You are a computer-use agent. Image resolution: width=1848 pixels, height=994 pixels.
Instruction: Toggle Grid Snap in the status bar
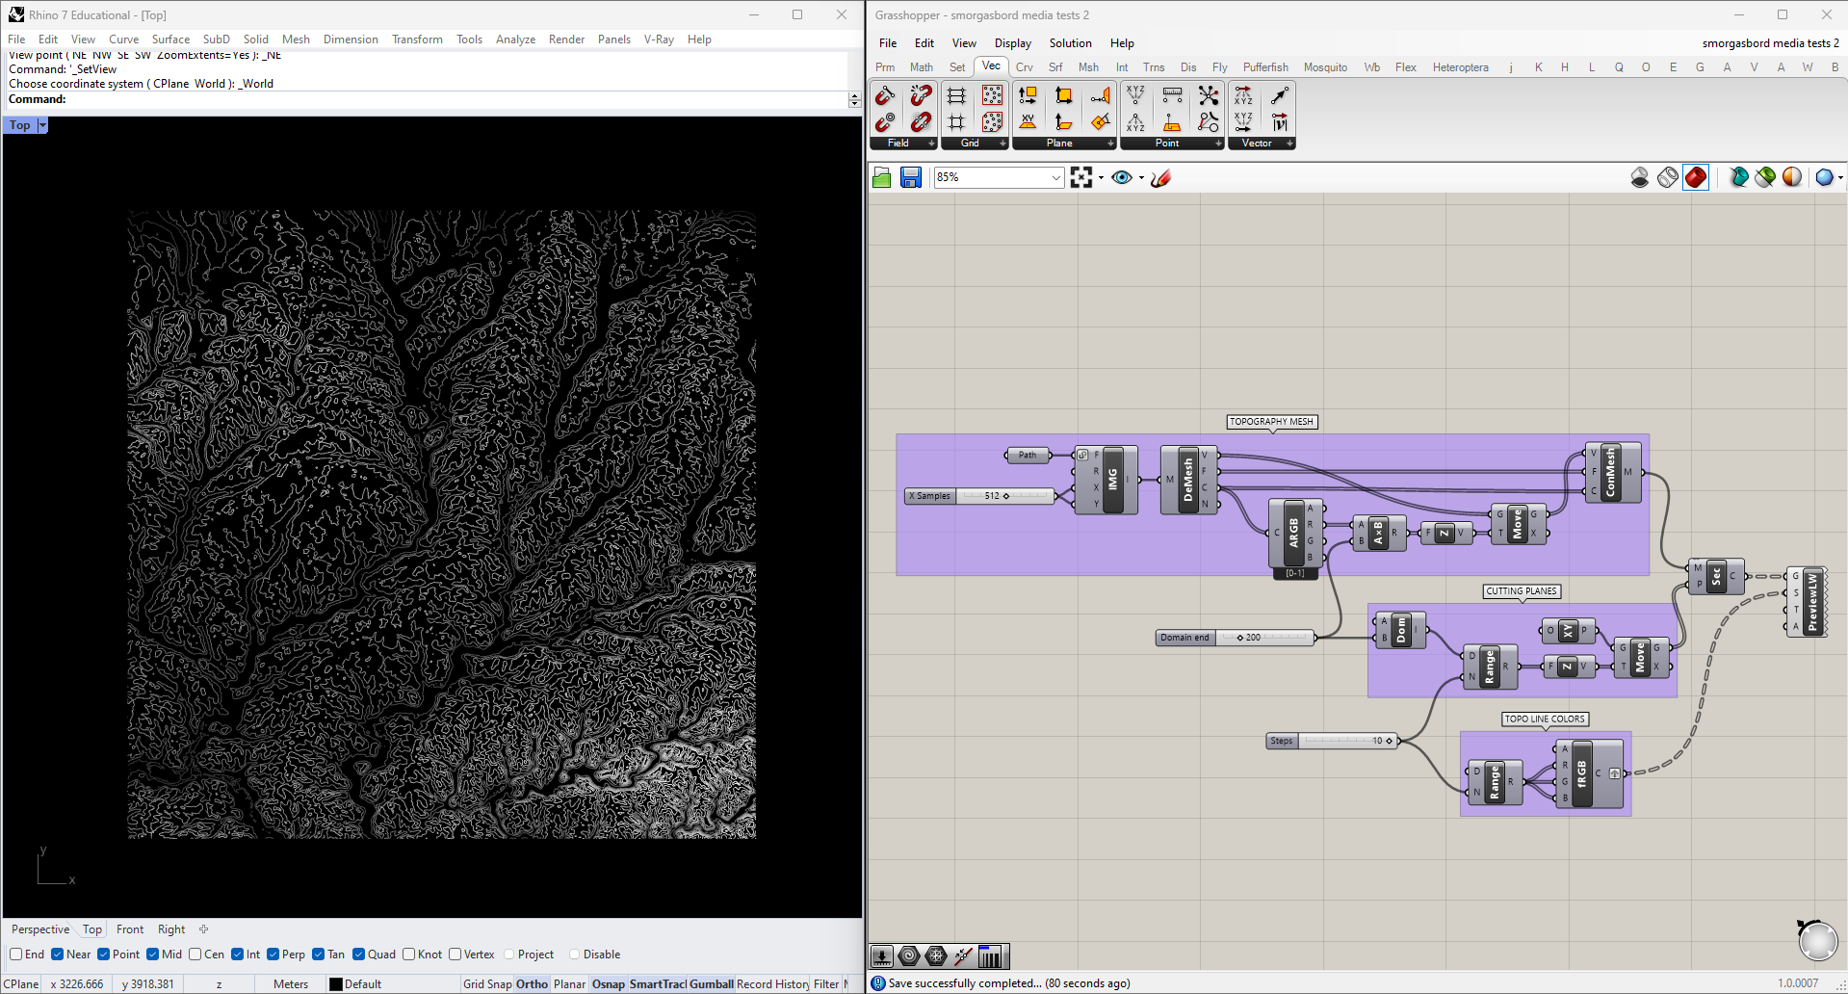(x=487, y=983)
